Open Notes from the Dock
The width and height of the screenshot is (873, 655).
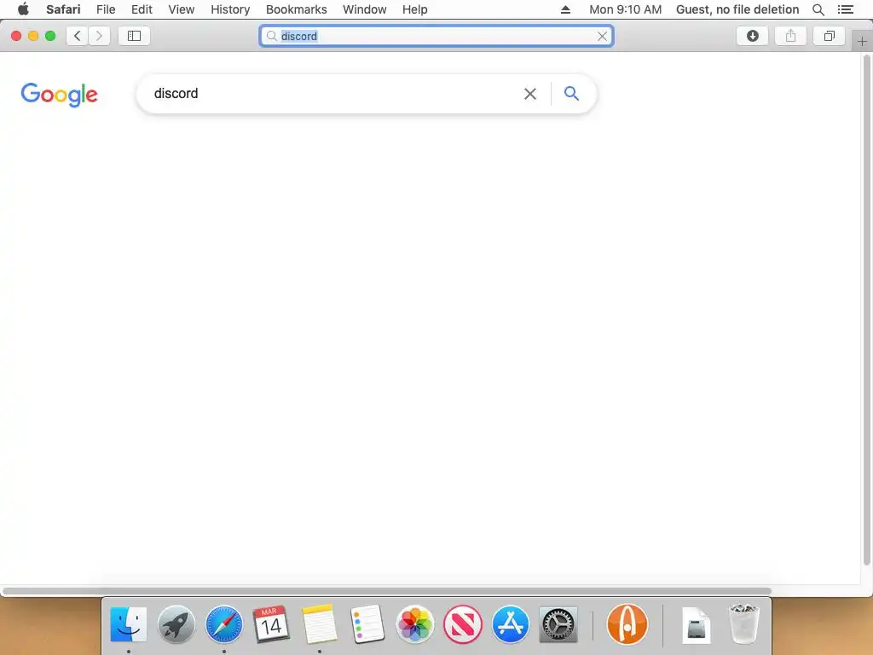(x=320, y=624)
